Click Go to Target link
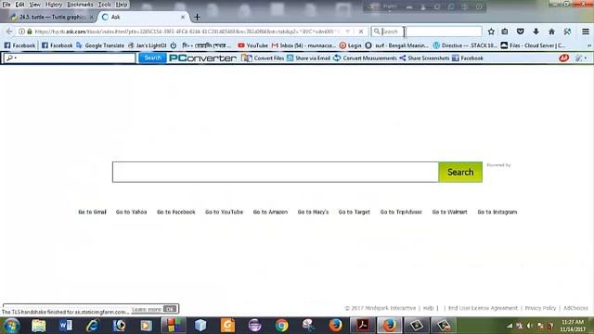594x334 pixels. tap(355, 212)
